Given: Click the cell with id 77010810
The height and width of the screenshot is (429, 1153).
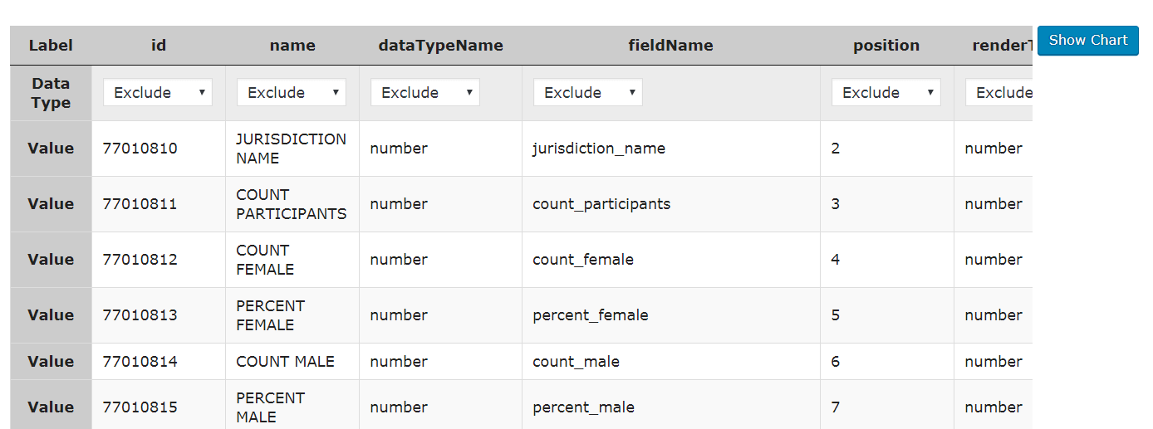Looking at the screenshot, I should click(140, 149).
